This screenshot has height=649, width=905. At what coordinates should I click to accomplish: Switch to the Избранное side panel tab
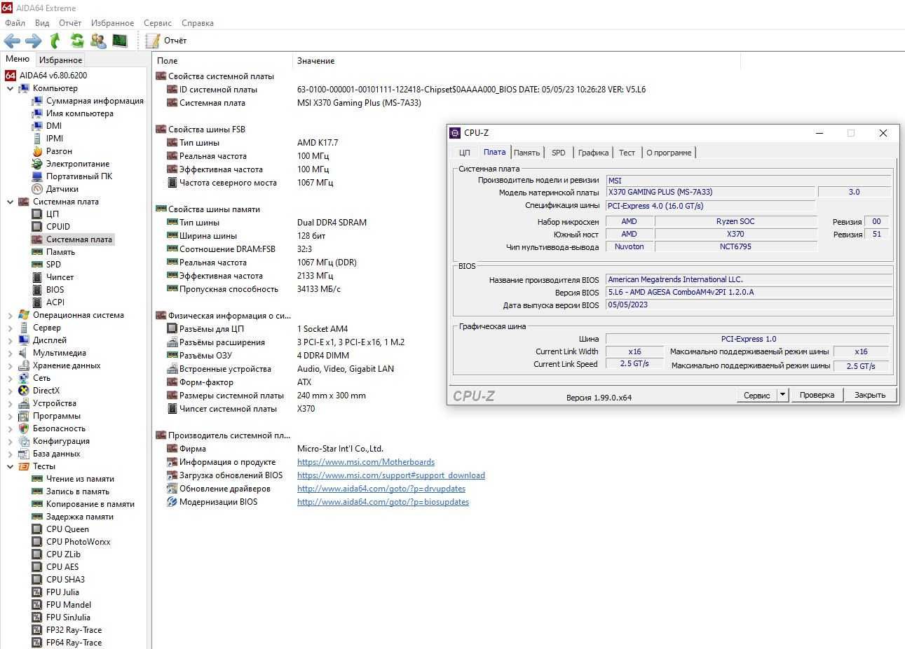click(x=60, y=60)
